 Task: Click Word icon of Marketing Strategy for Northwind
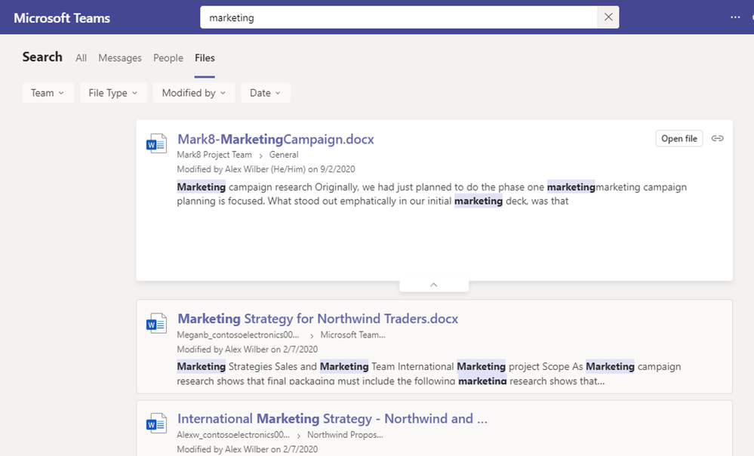[x=156, y=323]
